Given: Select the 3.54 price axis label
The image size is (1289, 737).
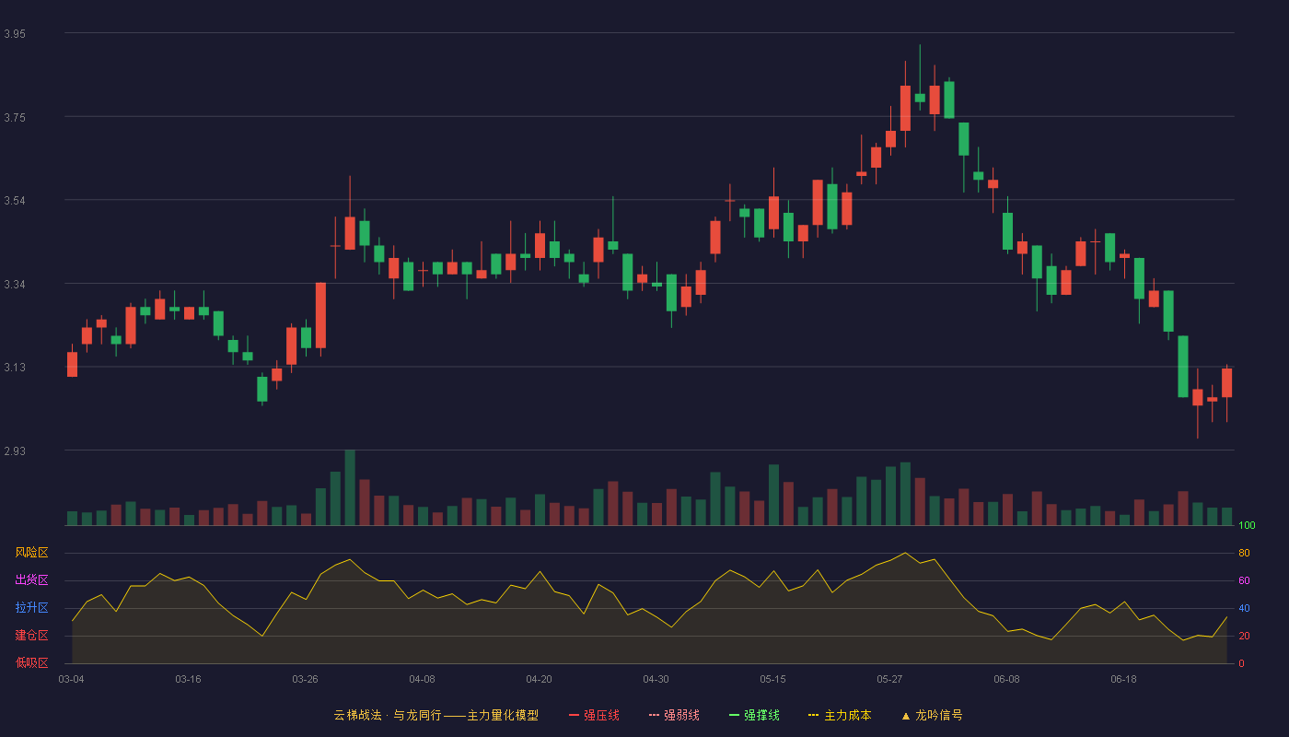Looking at the screenshot, I should 15,201.
